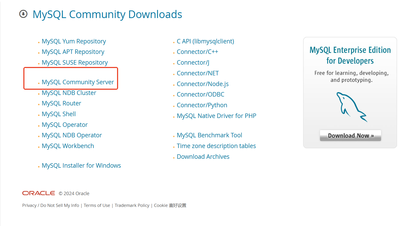Screen dimensions: 411x226
Task: Open MySQL Operator link
Action: (65, 125)
